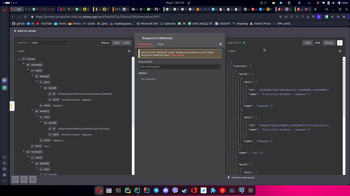Search the input panel items

pyautogui.click(x=129, y=52)
